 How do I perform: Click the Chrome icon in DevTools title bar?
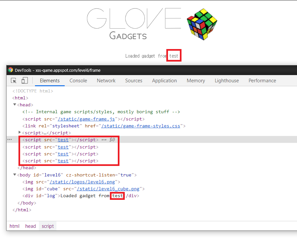11,70
